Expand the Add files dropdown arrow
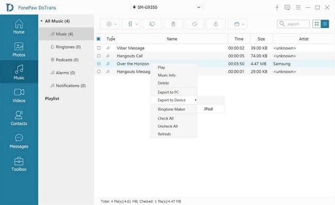335x205 pixels. (x=115, y=24)
